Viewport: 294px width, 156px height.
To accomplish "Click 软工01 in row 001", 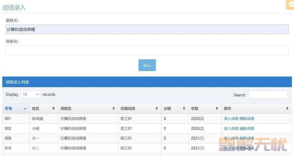I will tap(126, 118).
